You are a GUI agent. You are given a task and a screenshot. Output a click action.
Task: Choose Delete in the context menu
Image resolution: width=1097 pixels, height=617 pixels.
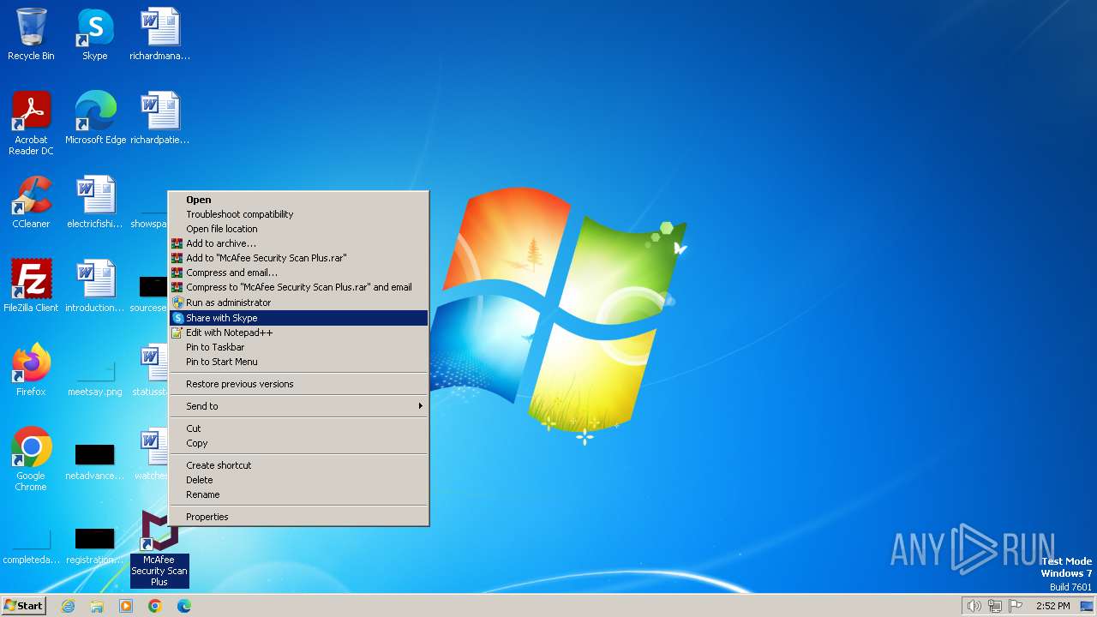tap(298, 480)
